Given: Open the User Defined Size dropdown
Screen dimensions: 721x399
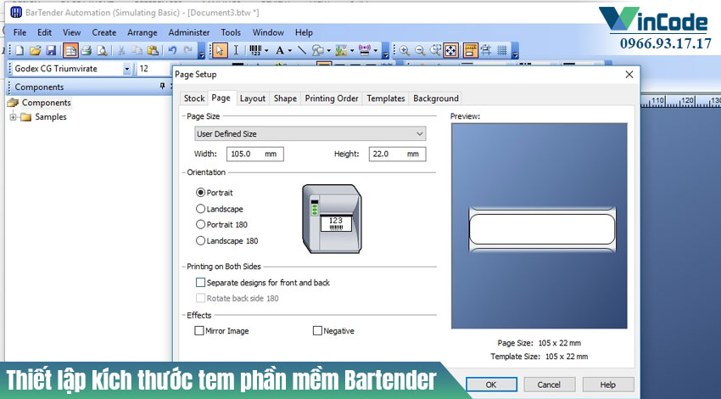Looking at the screenshot, I should click(x=310, y=133).
